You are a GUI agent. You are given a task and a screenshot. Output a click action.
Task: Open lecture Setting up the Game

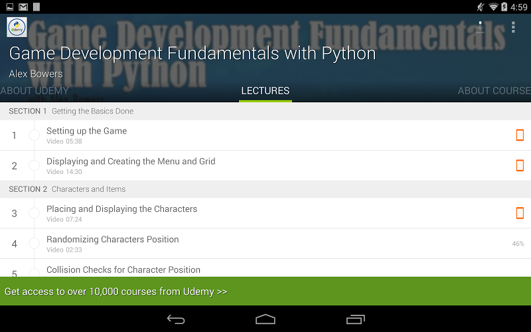coord(265,135)
